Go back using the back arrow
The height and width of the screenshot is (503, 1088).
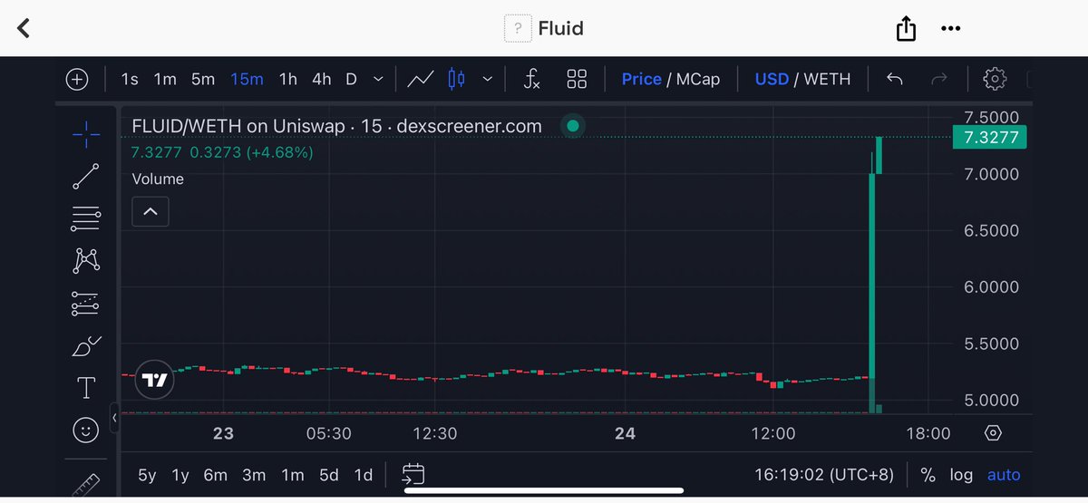[x=24, y=28]
